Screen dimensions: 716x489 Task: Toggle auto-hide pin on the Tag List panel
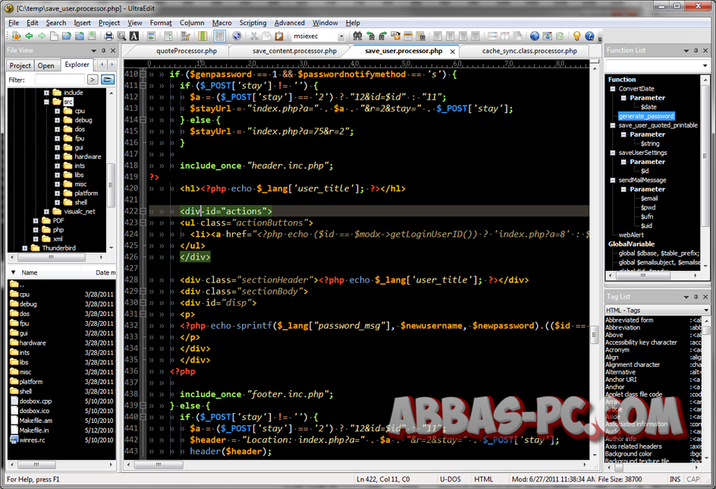tap(696, 297)
